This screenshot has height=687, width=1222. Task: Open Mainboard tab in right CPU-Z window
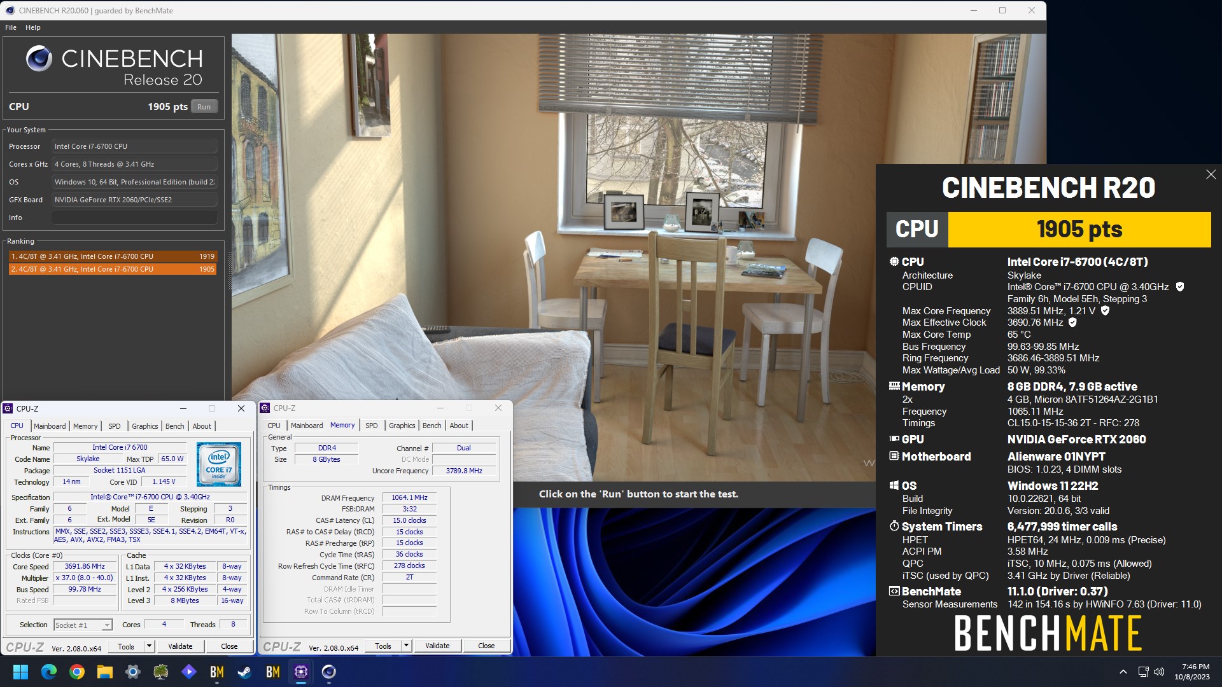pyautogui.click(x=307, y=426)
